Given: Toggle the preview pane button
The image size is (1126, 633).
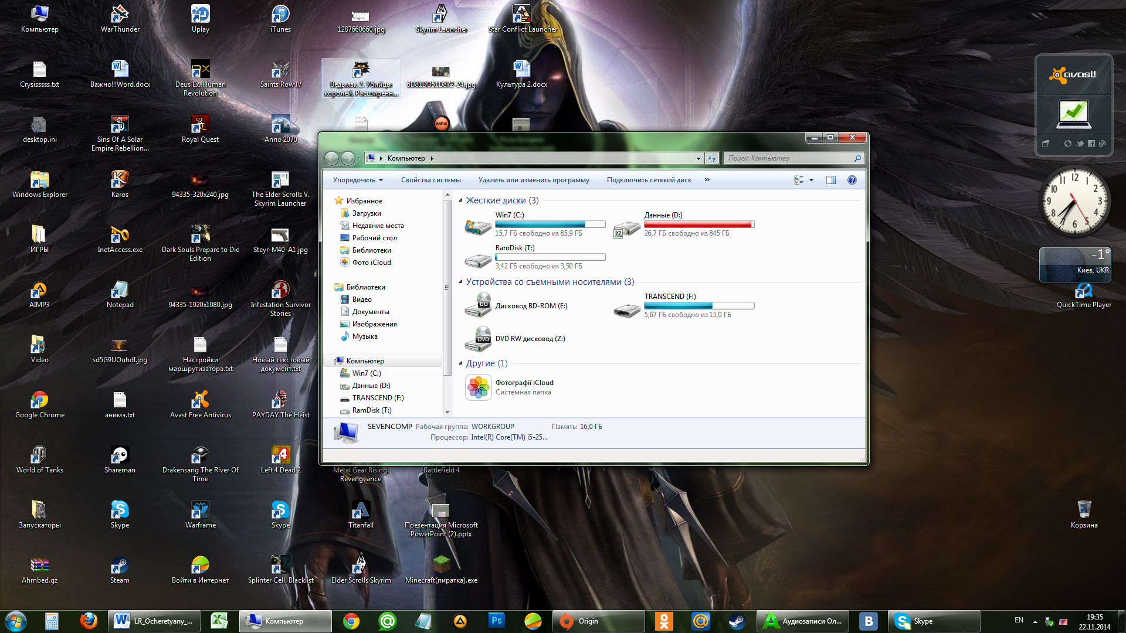Looking at the screenshot, I should tap(830, 180).
